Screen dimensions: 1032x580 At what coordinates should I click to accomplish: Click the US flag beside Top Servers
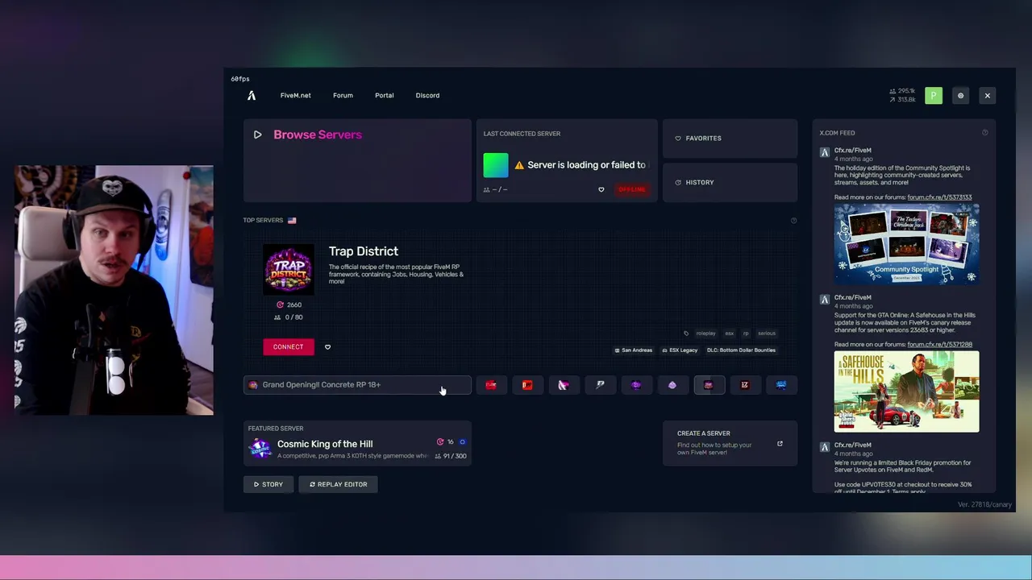(x=292, y=221)
